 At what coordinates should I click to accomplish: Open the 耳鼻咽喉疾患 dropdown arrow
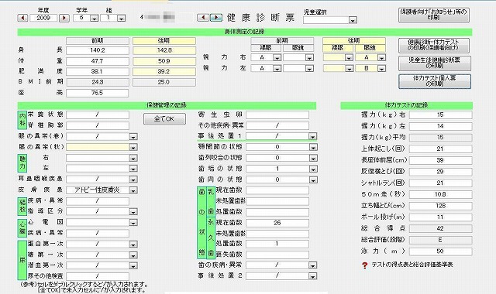pos(133,179)
